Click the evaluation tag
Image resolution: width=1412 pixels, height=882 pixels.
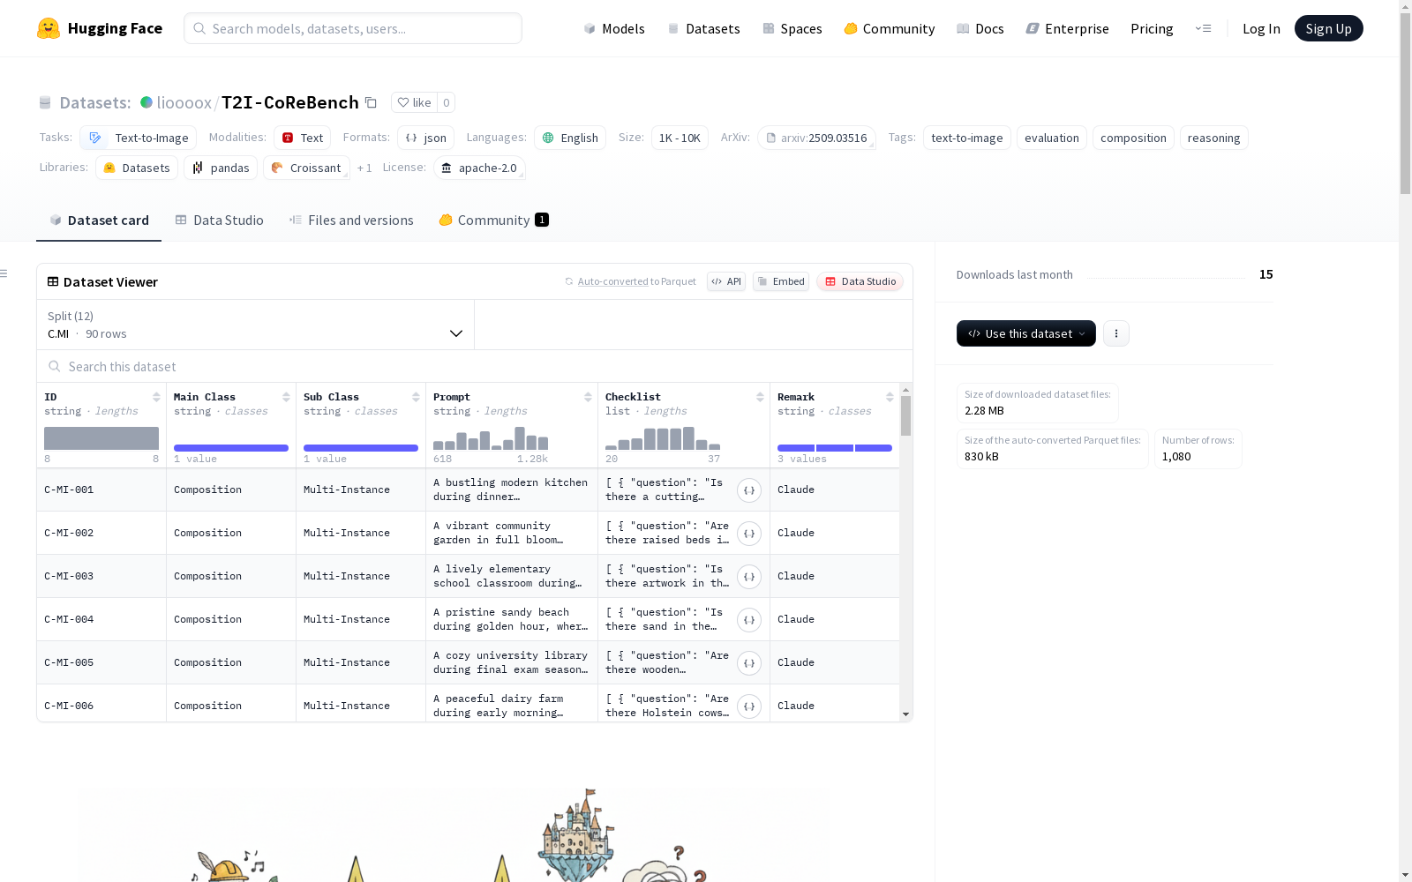(1052, 138)
